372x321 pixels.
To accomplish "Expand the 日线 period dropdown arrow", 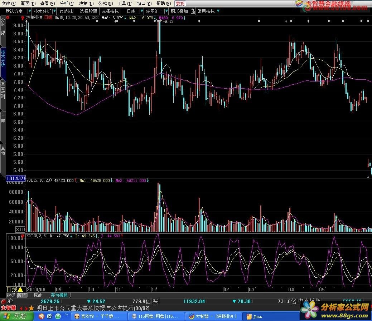I will click(142, 11).
